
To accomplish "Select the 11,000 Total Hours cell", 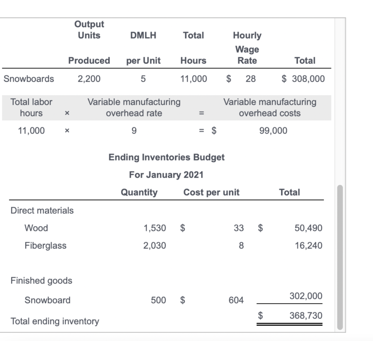I will coord(193,79).
